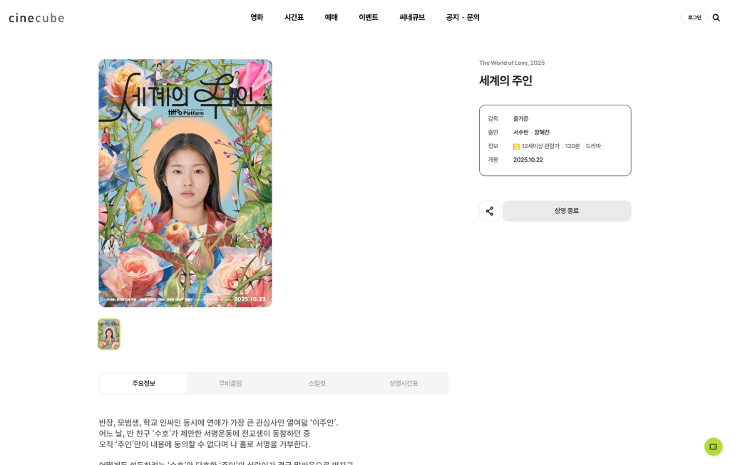The image size is (730, 465).
Task: Open the 영화 menu
Action: pos(257,17)
